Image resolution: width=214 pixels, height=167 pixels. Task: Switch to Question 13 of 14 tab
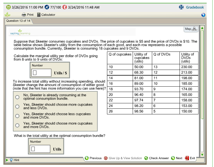tap(18, 21)
